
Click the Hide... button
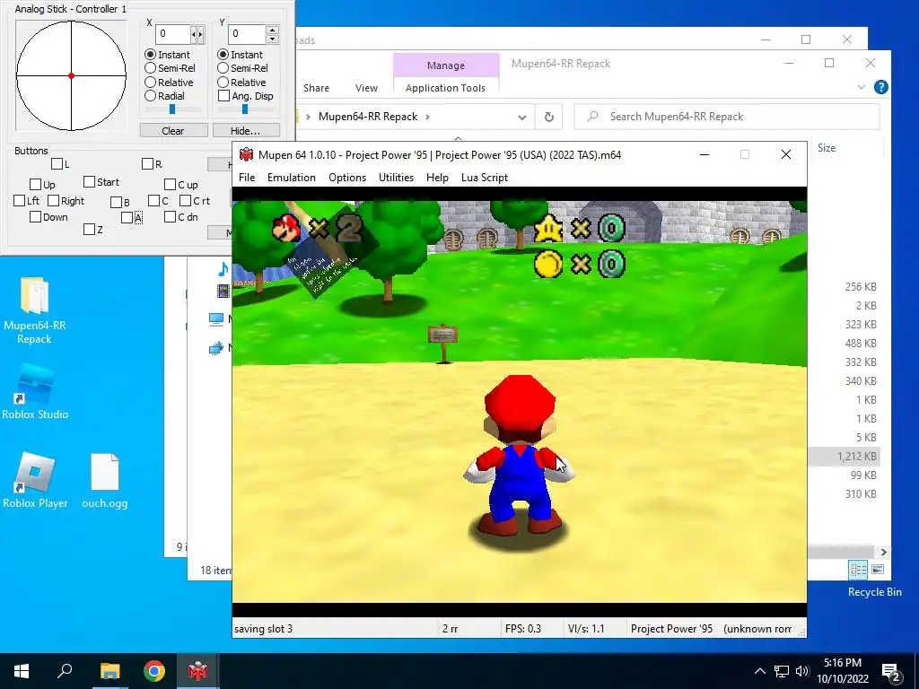pos(246,131)
